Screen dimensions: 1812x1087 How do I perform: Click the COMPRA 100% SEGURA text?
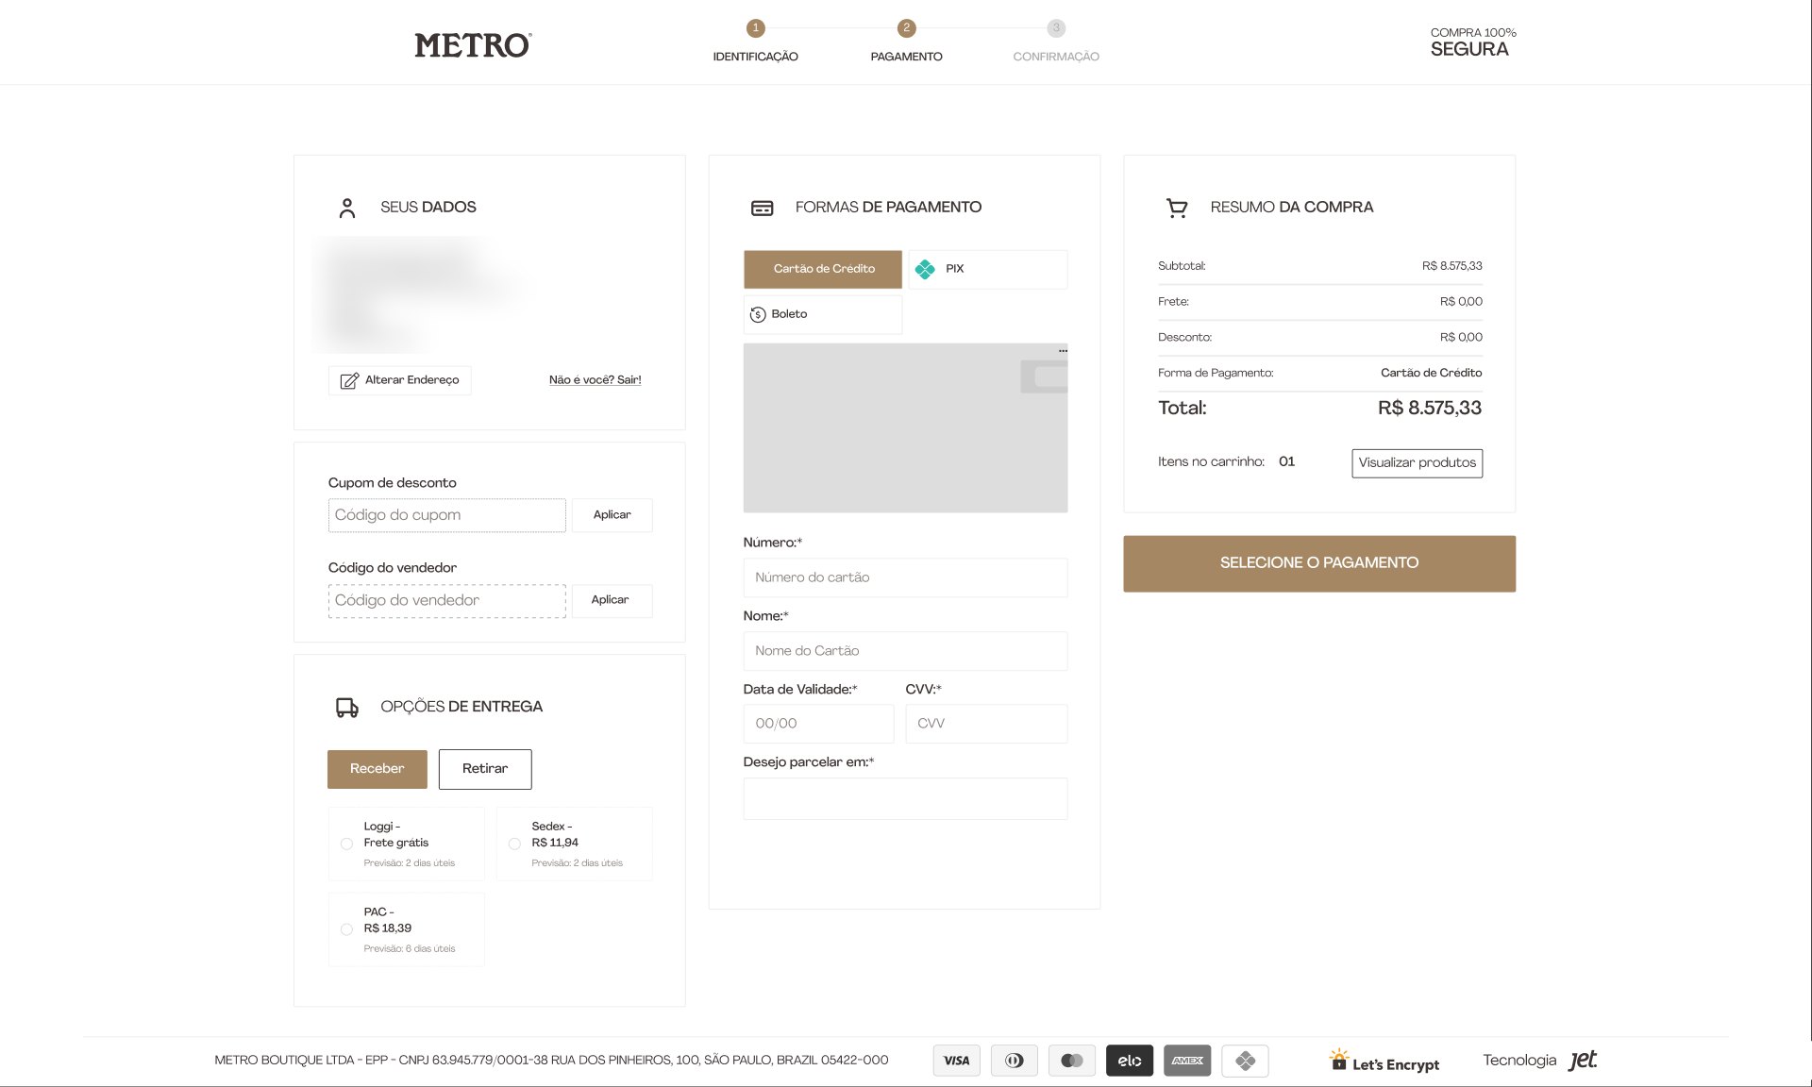point(1472,42)
